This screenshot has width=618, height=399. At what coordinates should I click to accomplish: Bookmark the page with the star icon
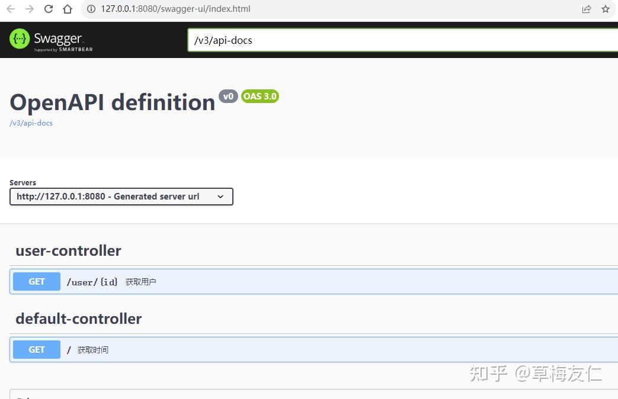click(606, 9)
